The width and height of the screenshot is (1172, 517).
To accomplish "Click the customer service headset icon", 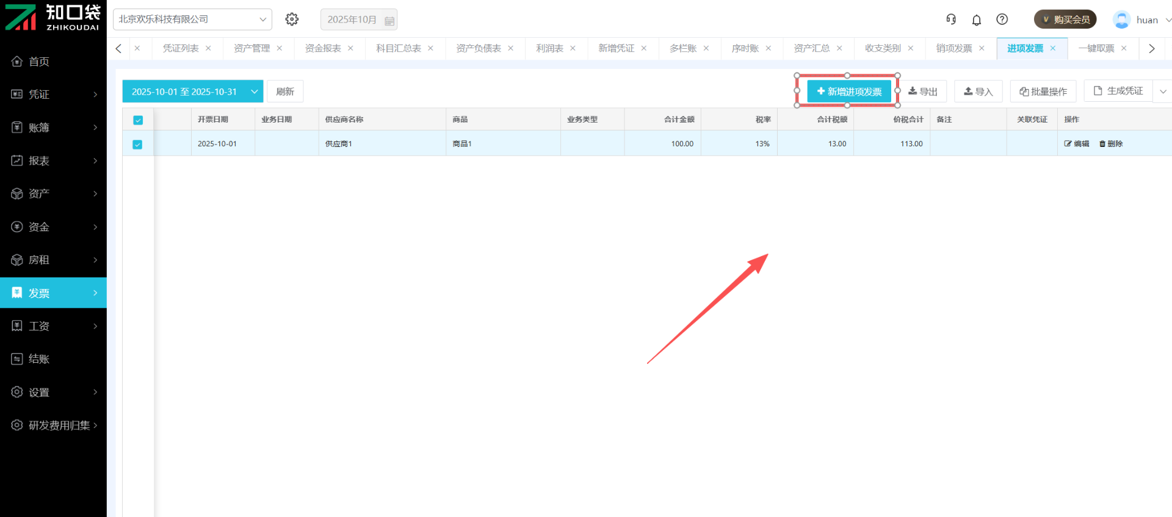I will (951, 20).
